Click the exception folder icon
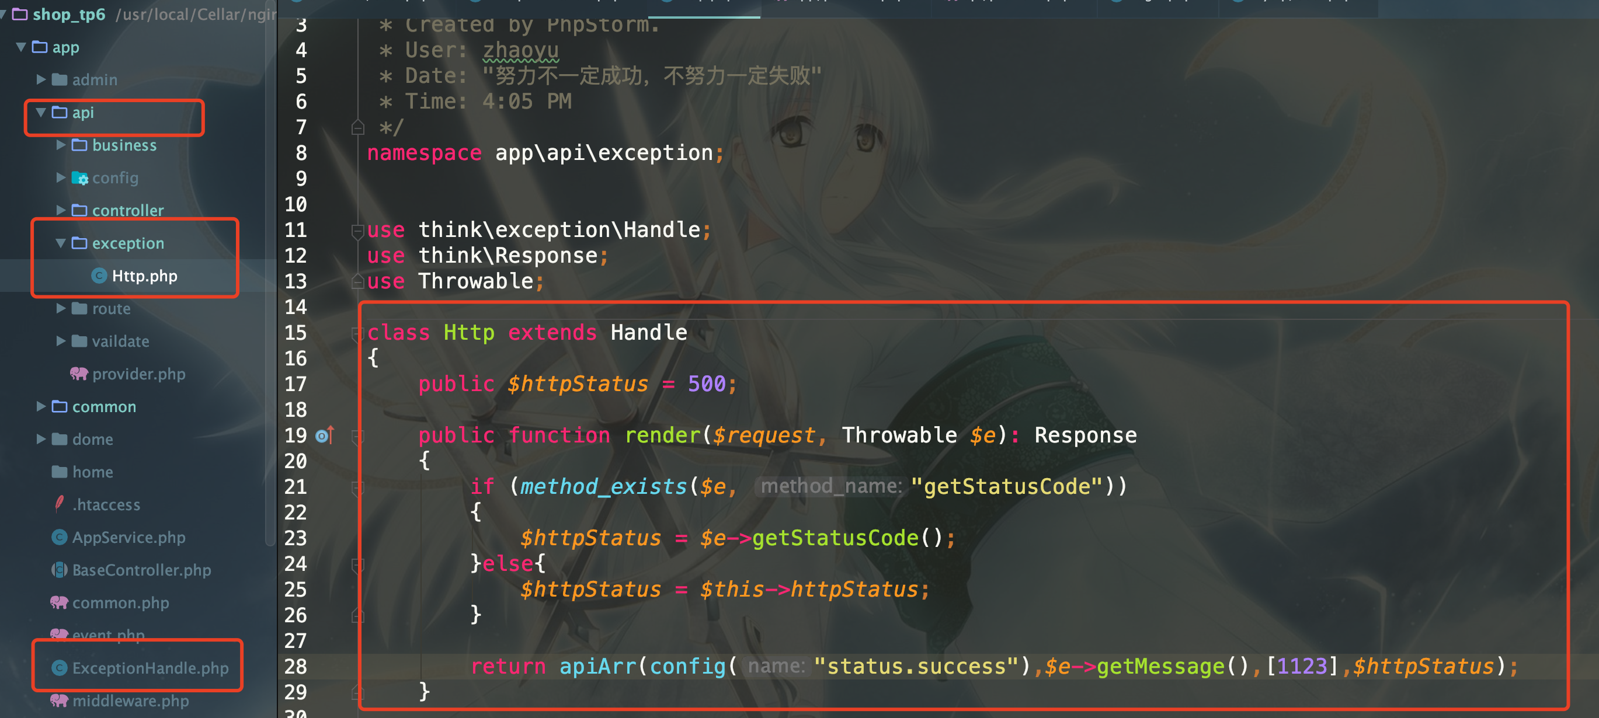The width and height of the screenshot is (1599, 718). (x=79, y=243)
